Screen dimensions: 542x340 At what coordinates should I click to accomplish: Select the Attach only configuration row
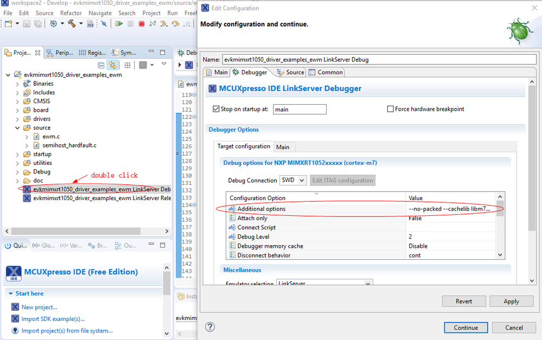point(361,218)
